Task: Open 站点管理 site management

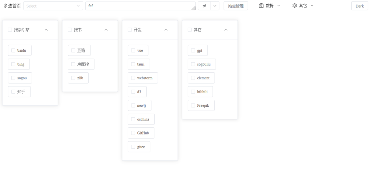Action: (236, 6)
